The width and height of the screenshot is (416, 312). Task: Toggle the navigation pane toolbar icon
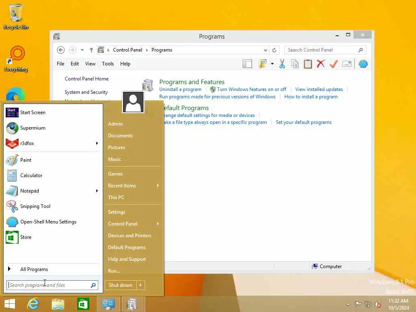247,64
